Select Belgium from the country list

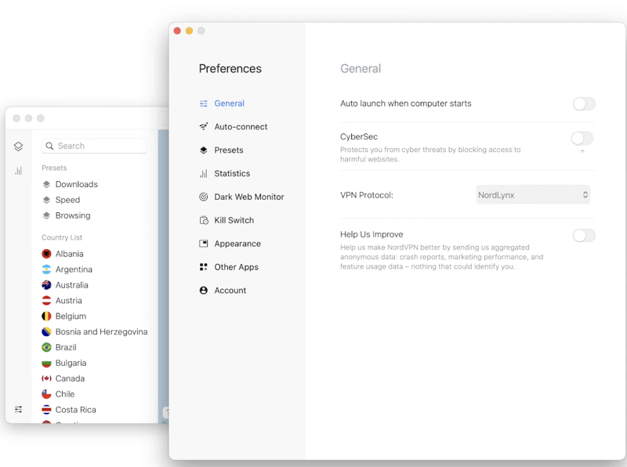(x=71, y=317)
